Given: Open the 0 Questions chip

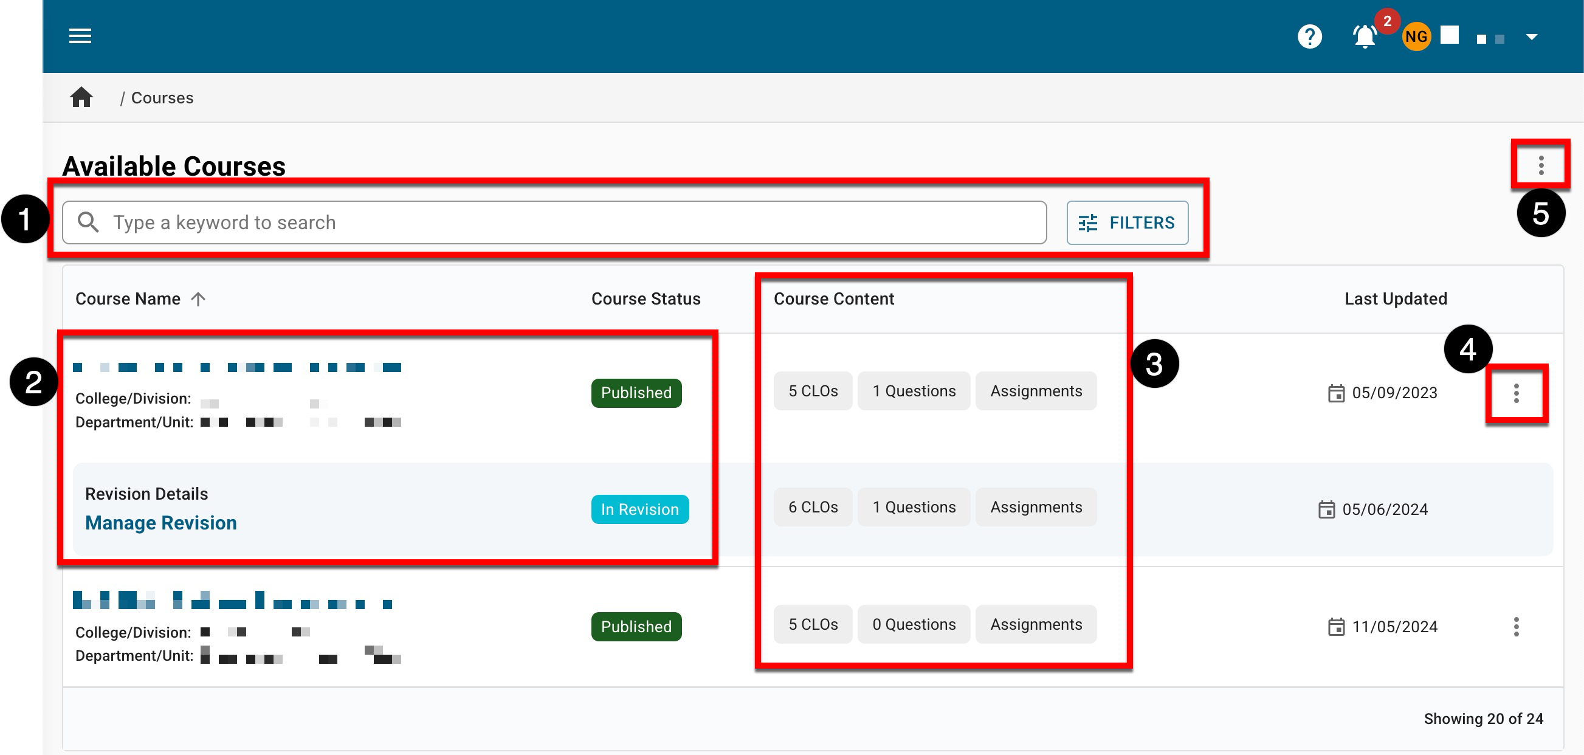Looking at the screenshot, I should 913,624.
